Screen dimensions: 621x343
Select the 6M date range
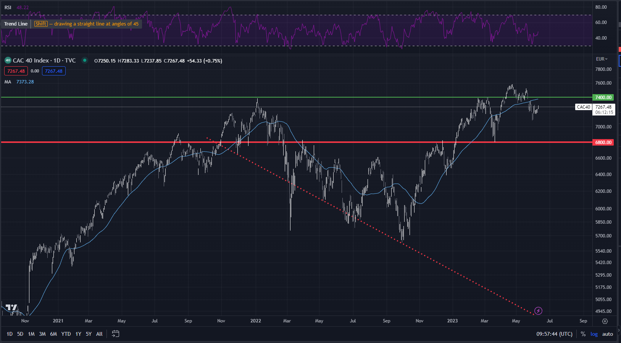[x=53, y=334]
